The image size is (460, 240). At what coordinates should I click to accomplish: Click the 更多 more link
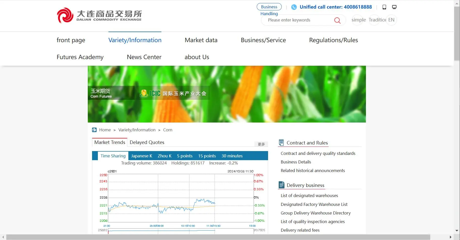[261, 144]
